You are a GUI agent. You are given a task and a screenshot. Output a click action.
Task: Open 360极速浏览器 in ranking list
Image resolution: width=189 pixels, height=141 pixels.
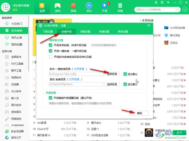(x=100, y=135)
